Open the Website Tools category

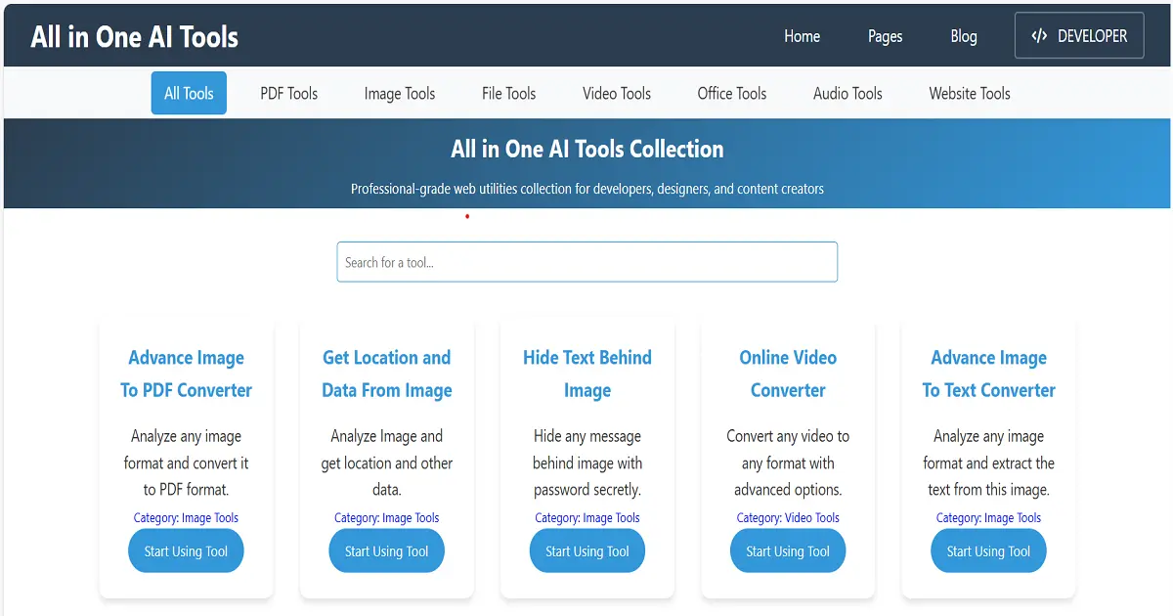pyautogui.click(x=969, y=93)
